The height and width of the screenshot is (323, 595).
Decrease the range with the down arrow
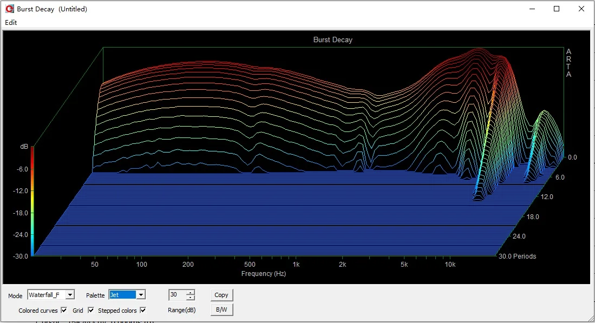190,298
